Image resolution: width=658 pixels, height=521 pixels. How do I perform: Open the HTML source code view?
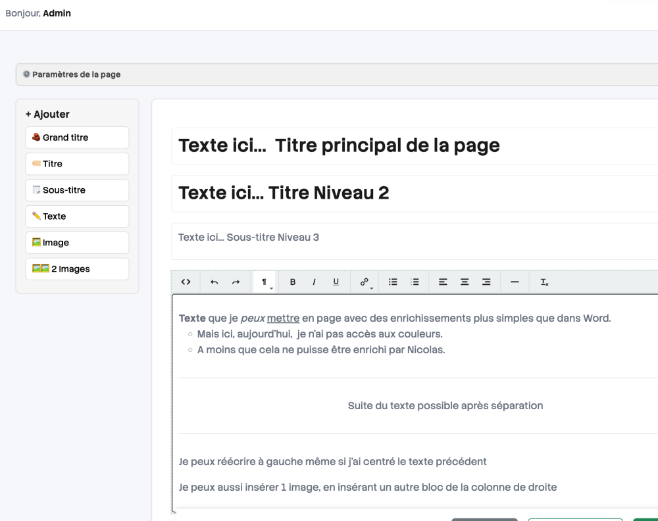[186, 282]
